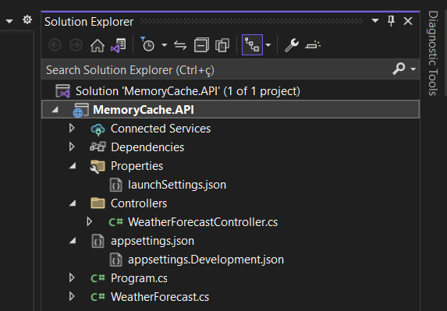Open the Pending Changes Filter clock icon
This screenshot has height=311, width=447.
(147, 44)
